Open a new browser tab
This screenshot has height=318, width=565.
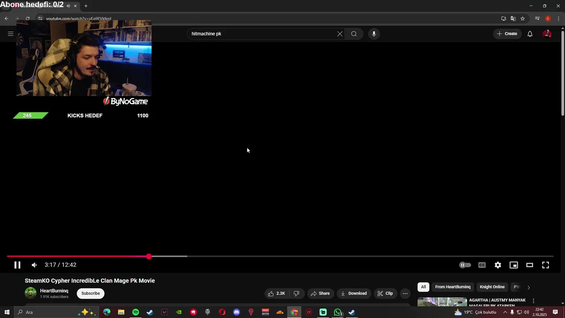pyautogui.click(x=86, y=6)
